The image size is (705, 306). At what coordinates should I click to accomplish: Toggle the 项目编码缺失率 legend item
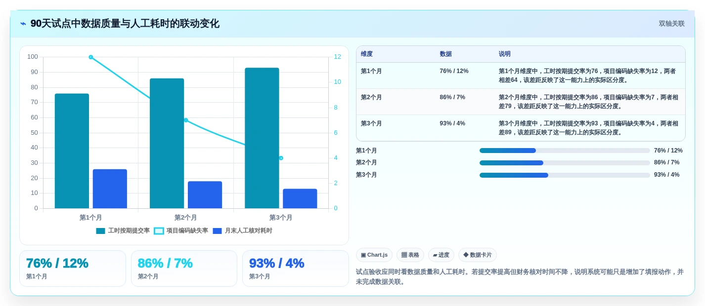click(x=181, y=230)
